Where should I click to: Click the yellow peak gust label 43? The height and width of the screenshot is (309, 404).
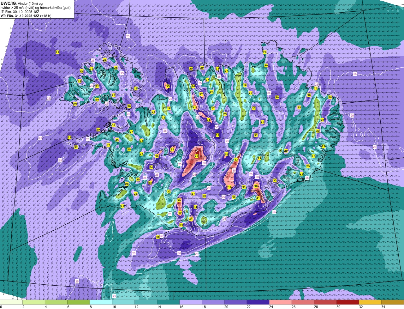(236, 160)
